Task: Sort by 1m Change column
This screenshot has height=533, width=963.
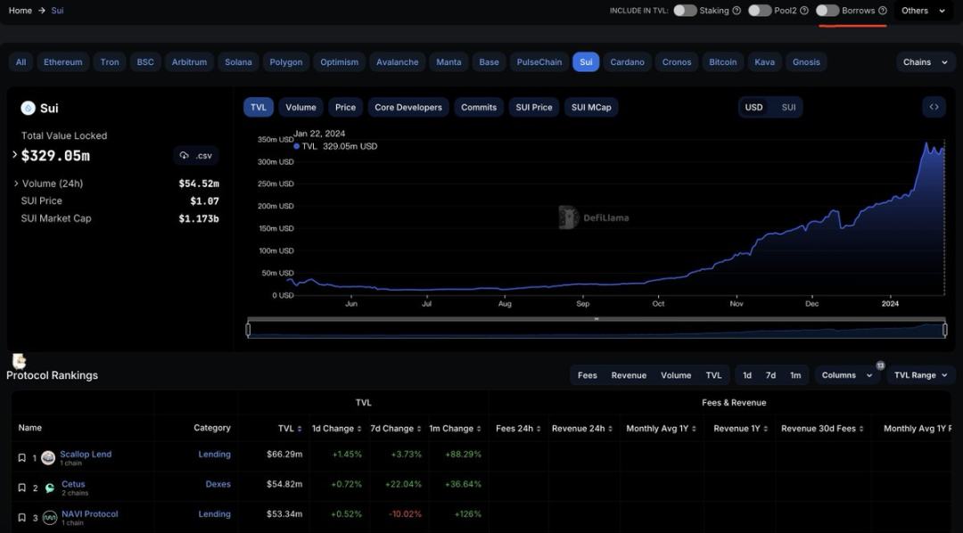Action: [479, 429]
